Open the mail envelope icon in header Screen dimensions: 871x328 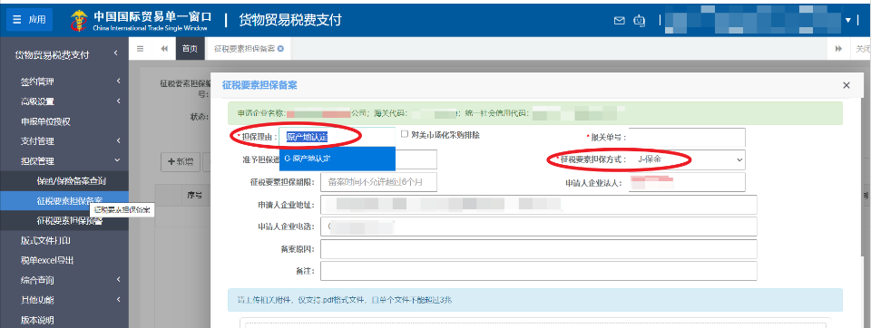click(620, 20)
